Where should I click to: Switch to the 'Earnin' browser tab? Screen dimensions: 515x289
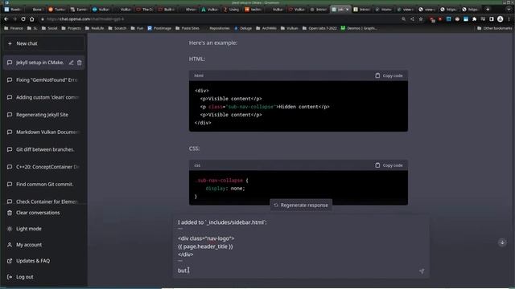pyautogui.click(x=79, y=10)
